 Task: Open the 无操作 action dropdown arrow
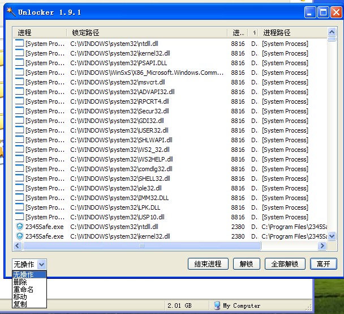click(42, 264)
